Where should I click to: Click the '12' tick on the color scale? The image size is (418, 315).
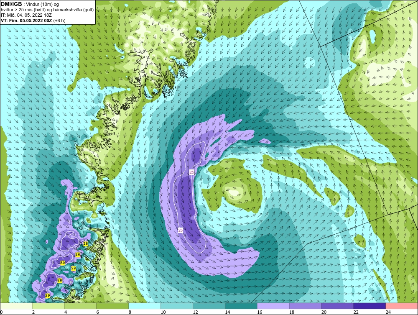pyautogui.click(x=195, y=312)
